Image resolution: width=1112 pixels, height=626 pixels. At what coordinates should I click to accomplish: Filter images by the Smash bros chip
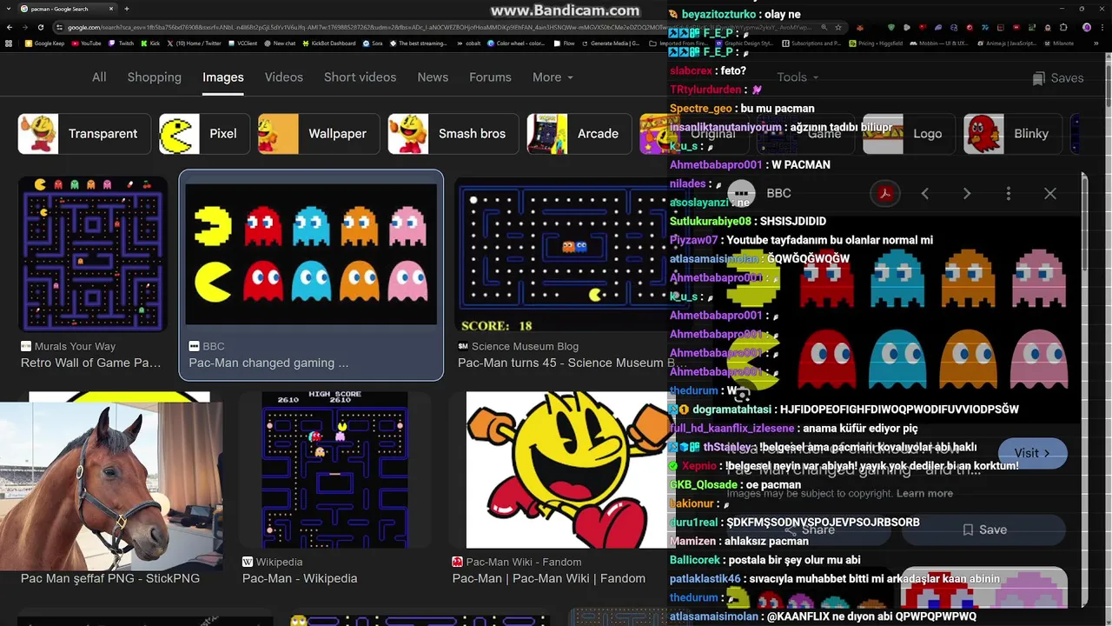453,134
